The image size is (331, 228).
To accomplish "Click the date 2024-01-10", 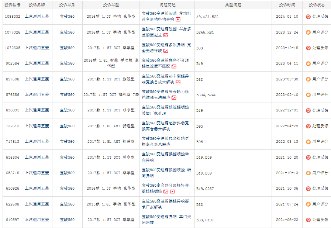I will (x=287, y=17).
